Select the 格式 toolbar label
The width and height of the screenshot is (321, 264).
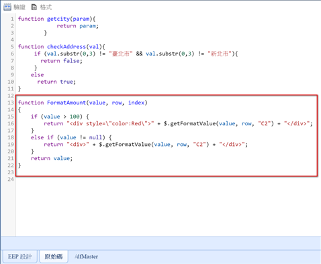46,7
